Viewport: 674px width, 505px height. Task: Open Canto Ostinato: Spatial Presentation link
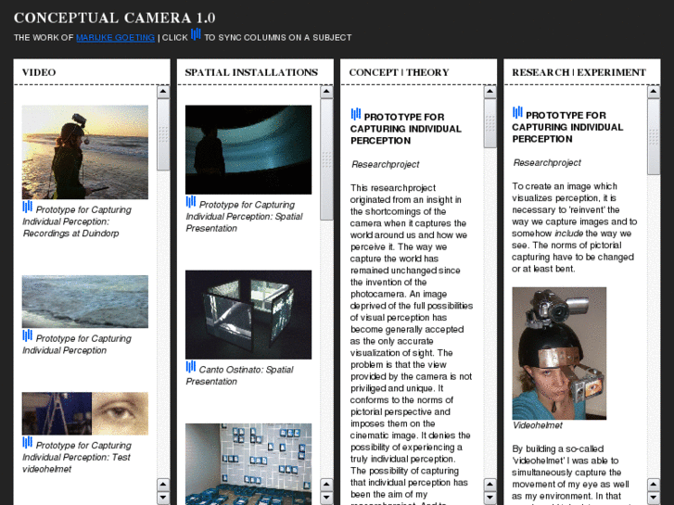click(239, 375)
